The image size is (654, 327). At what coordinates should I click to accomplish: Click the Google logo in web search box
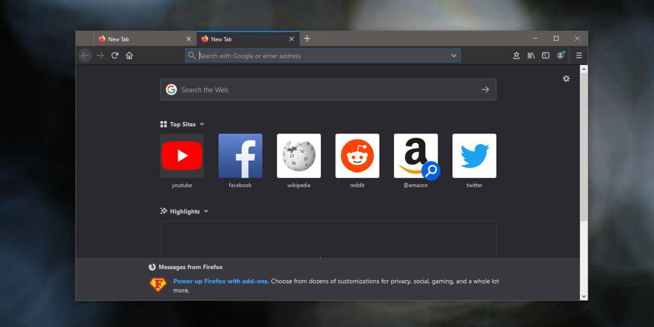point(171,89)
